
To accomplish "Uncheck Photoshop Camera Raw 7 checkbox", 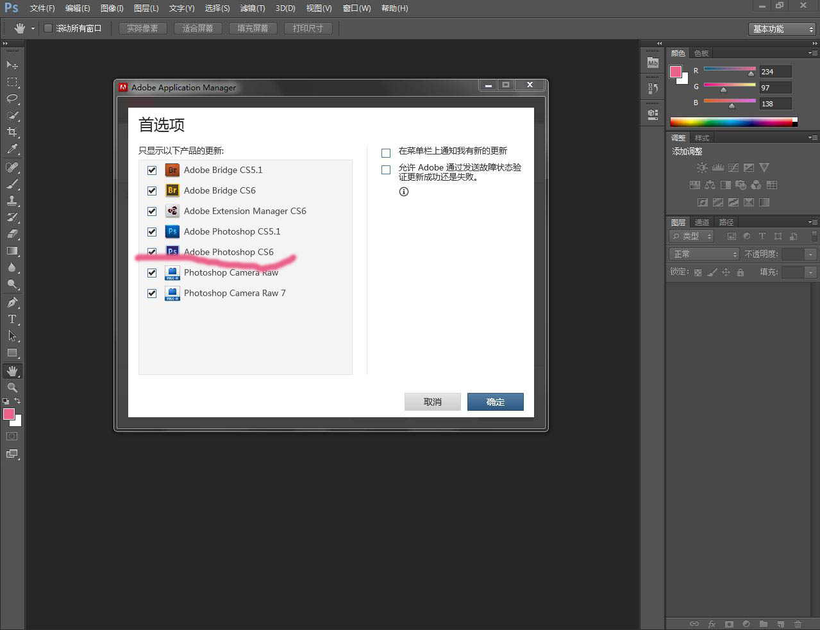I will [152, 294].
